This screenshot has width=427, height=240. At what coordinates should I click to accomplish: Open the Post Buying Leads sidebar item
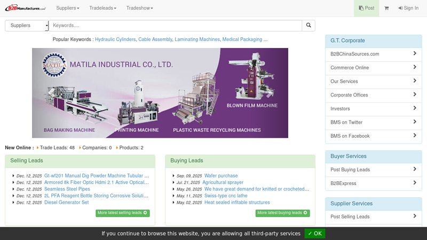click(373, 170)
